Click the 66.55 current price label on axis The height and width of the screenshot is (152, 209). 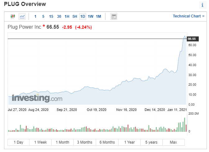click(x=193, y=39)
